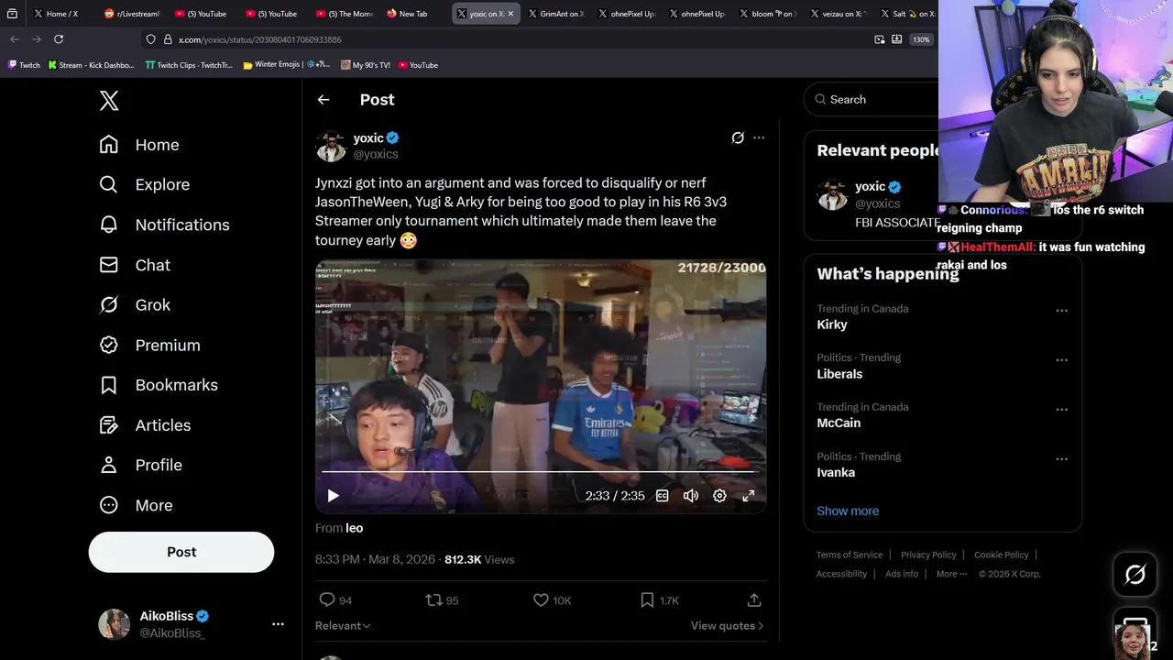This screenshot has height=660, width=1173.
Task: Play the embedded video
Action: click(333, 496)
